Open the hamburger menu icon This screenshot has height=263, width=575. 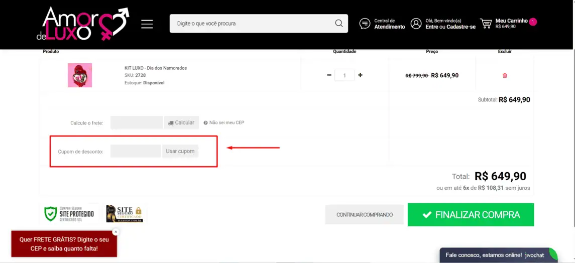tap(147, 24)
